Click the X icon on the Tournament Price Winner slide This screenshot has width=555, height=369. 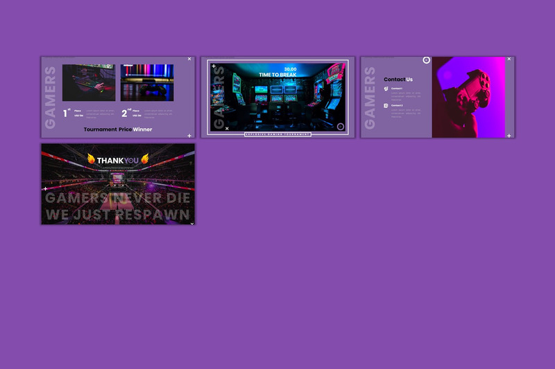(189, 59)
